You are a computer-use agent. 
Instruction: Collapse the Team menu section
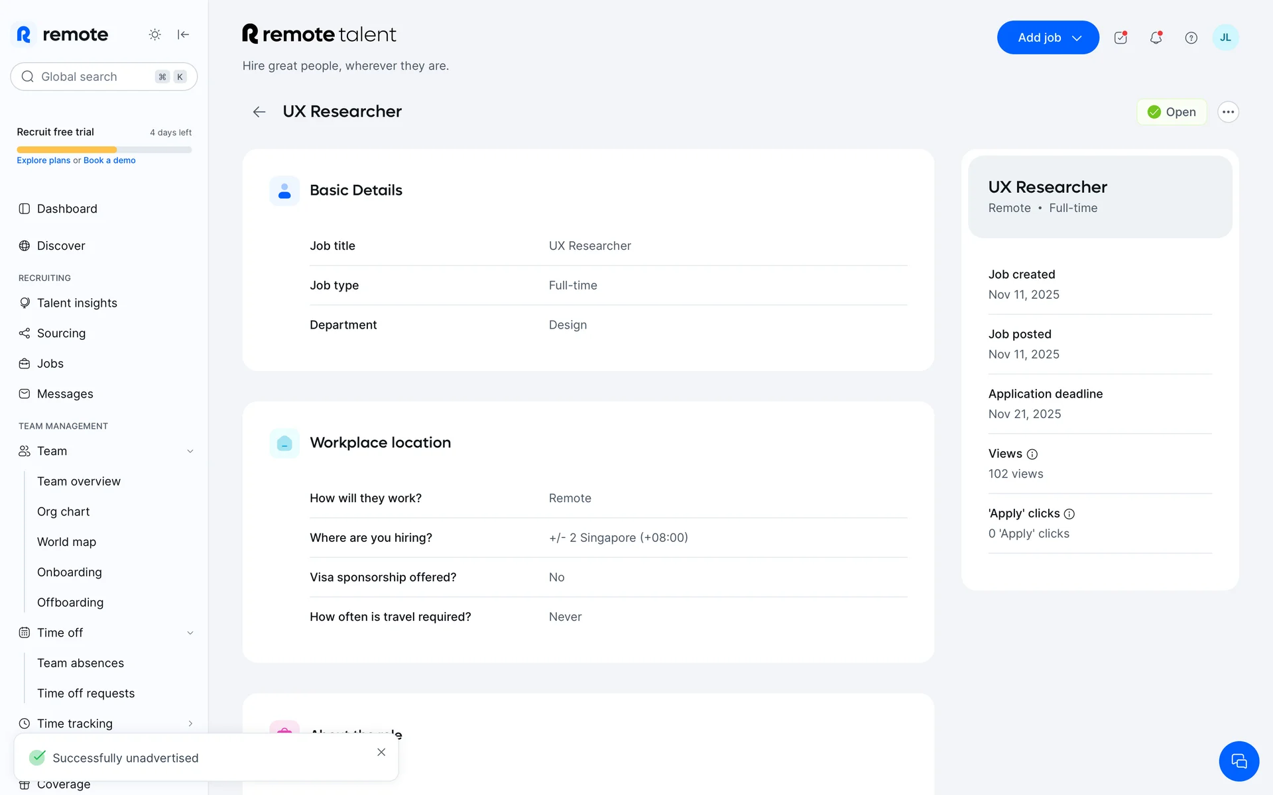click(190, 451)
